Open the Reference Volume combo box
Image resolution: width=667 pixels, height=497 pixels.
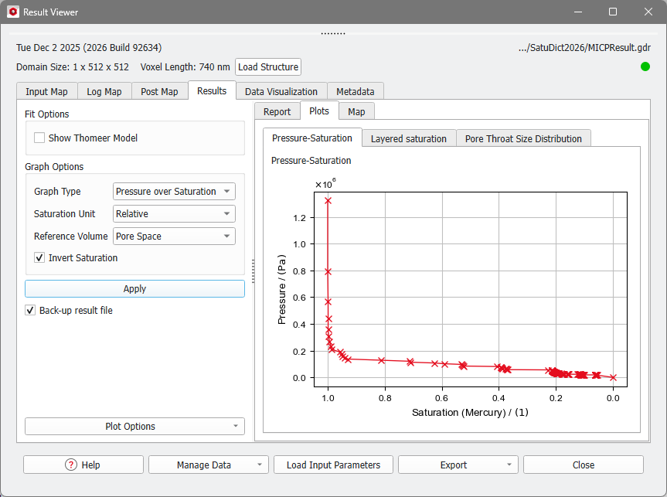[x=173, y=236]
